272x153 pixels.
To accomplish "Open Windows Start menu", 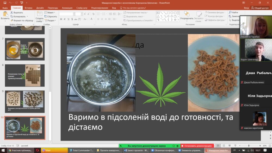I will [x=3, y=150].
